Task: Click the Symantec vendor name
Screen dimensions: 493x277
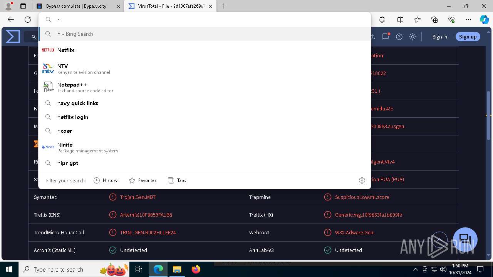Action: [x=45, y=197]
